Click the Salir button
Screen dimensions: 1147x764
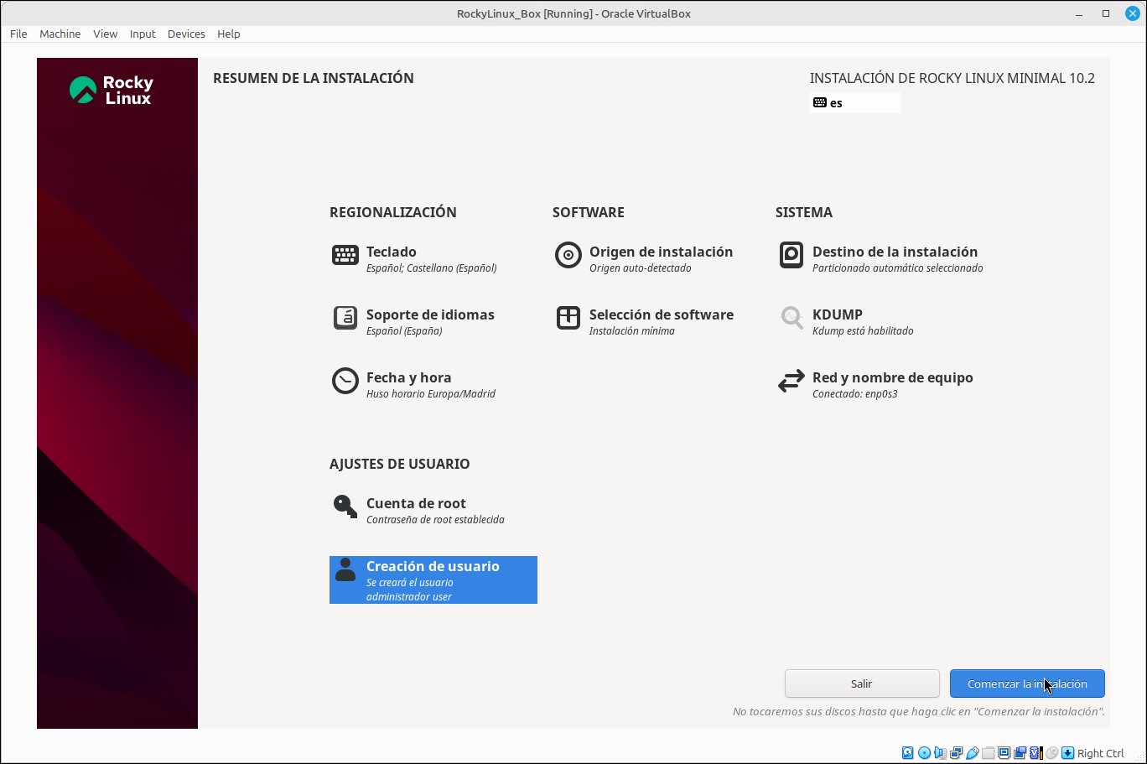862,683
